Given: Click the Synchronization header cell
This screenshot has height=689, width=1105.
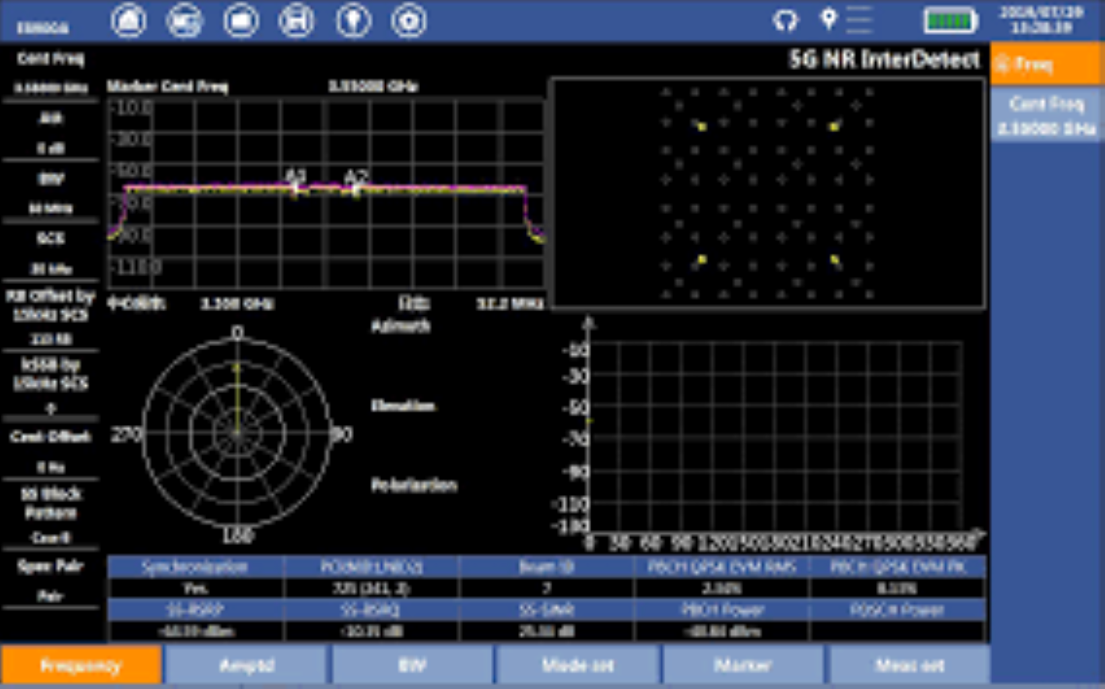Looking at the screenshot, I should tap(195, 567).
